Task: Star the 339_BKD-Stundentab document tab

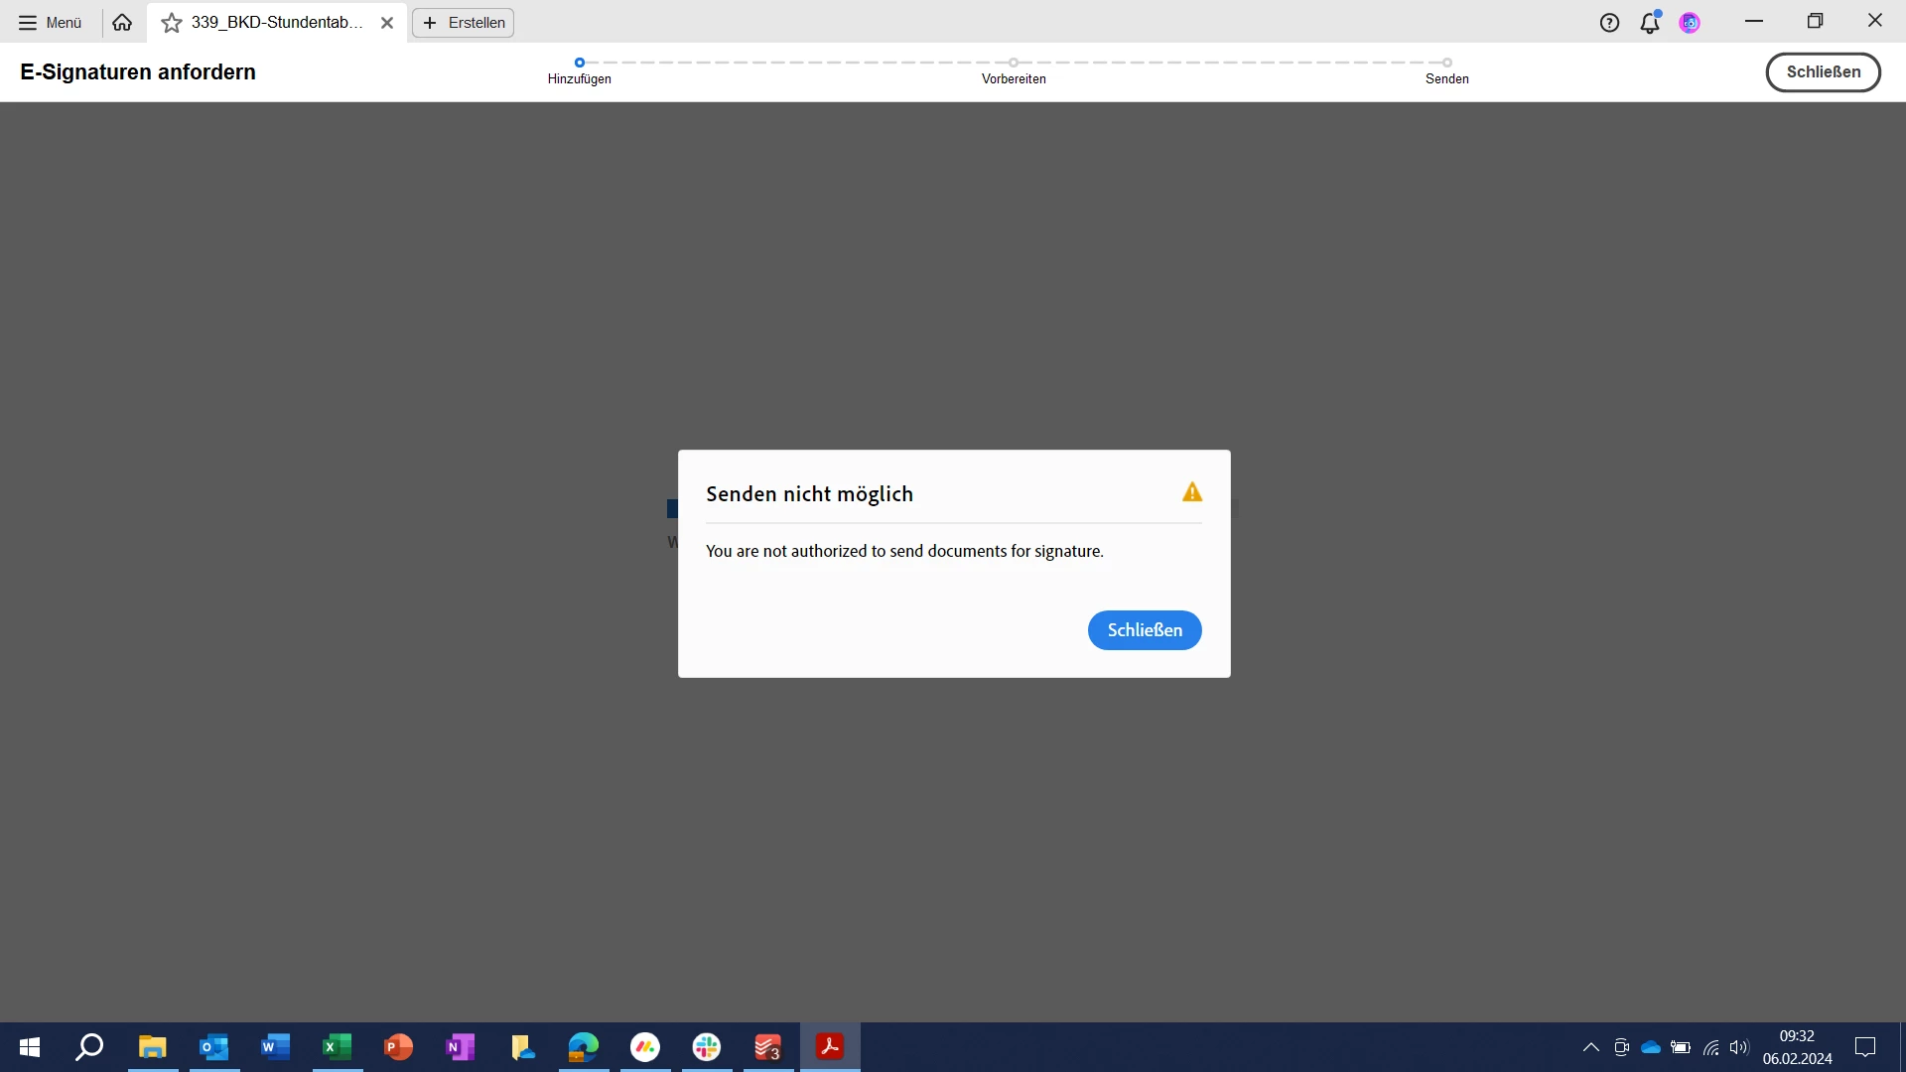Action: [x=172, y=22]
